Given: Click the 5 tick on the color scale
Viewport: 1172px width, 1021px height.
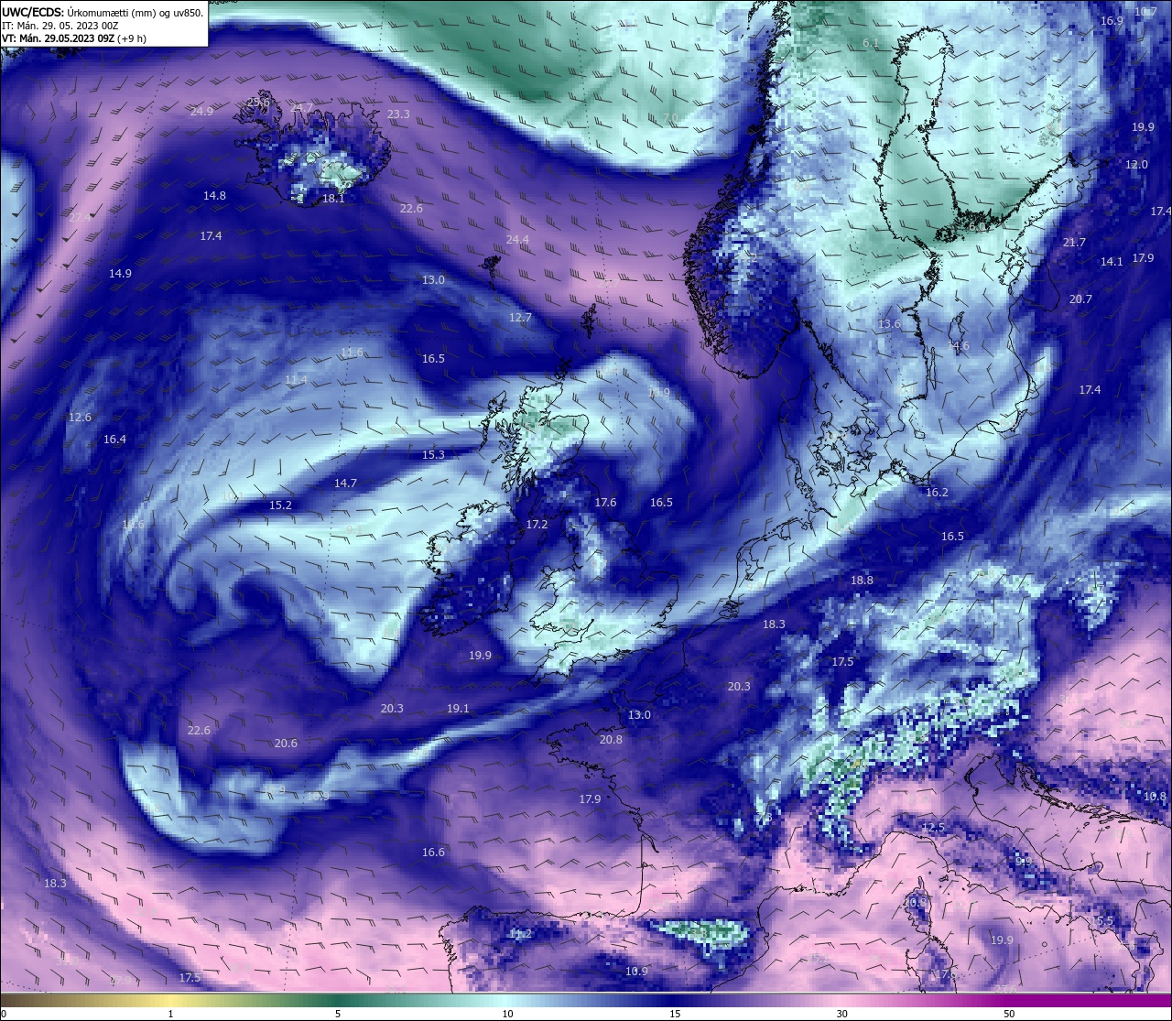Looking at the screenshot, I should click(x=338, y=1014).
